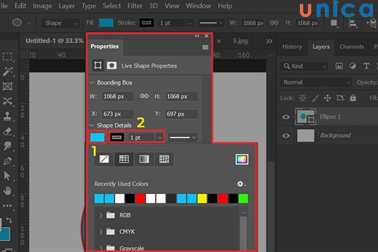Click the options bar Fill color swatch
The height and width of the screenshot is (252, 378).
click(x=106, y=23)
